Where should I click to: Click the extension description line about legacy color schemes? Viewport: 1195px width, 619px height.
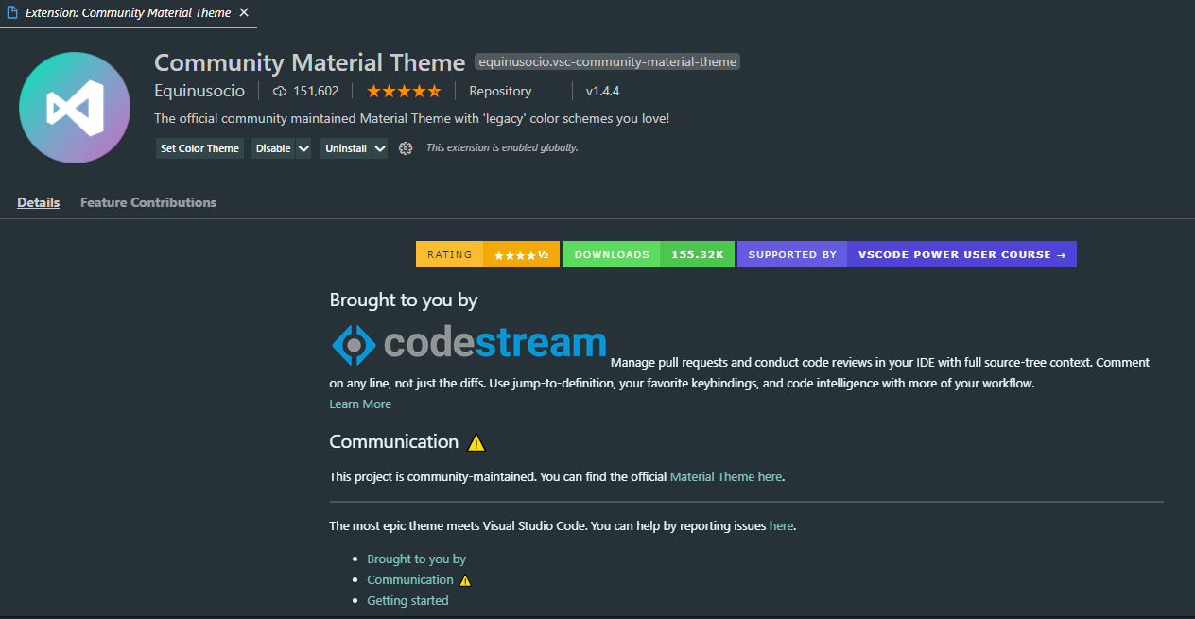(x=412, y=119)
